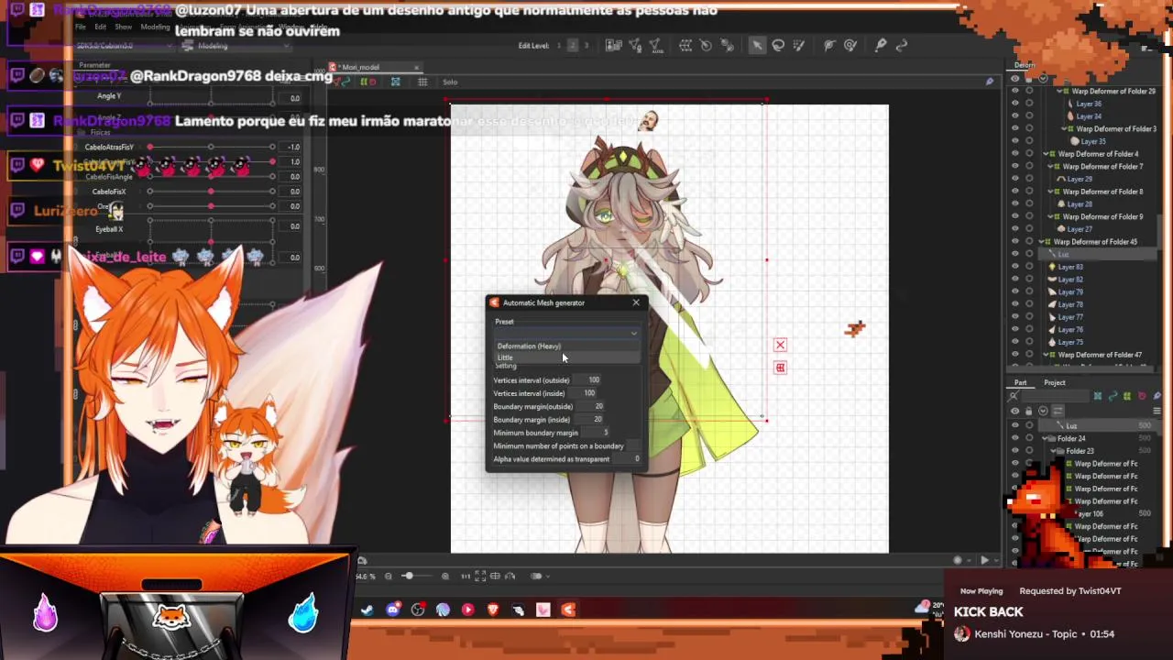This screenshot has height=660, width=1173.
Task: Toggle lock circle for Layer 27
Action: click(1029, 229)
